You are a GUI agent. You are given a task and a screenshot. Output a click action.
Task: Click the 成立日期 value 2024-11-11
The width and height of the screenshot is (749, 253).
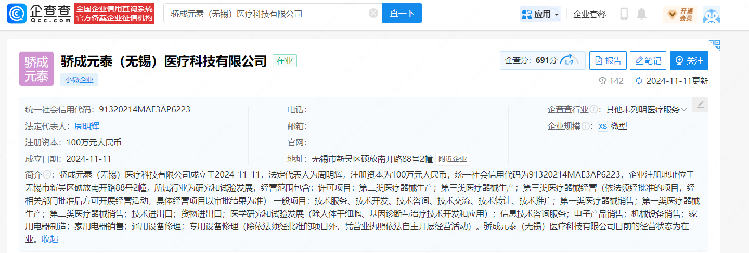click(89, 159)
